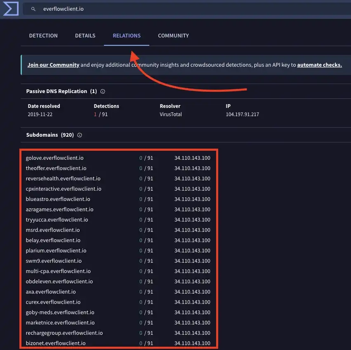Select the Relations tab
The height and width of the screenshot is (350, 351).
127,35
